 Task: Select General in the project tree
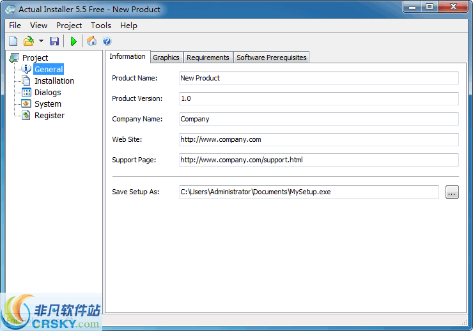[49, 69]
